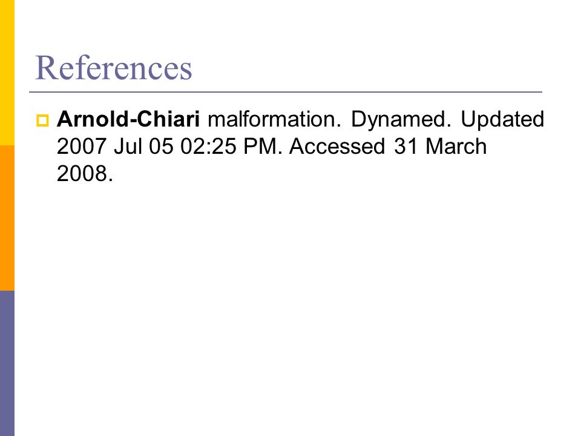Click the 31 March text
The width and height of the screenshot is (581, 436).
[440, 146]
